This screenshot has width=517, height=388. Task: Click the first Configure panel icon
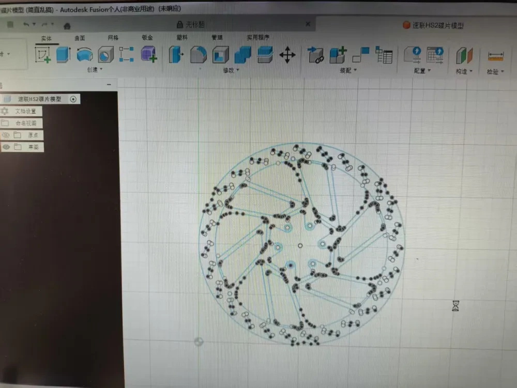coord(413,55)
